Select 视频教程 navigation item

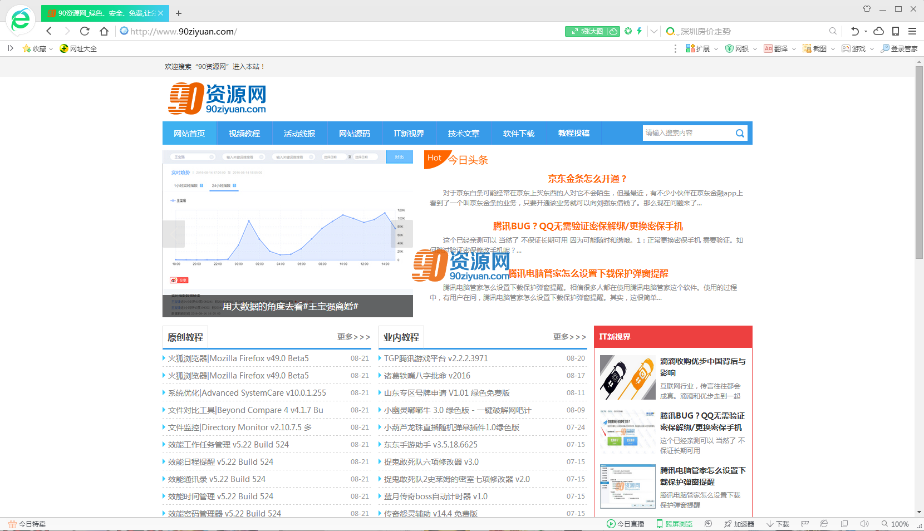tap(244, 134)
